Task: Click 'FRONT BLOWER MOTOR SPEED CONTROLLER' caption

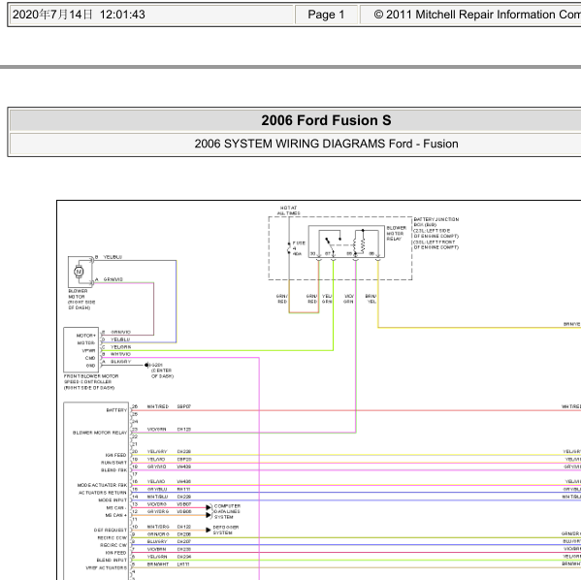Action: click(91, 382)
